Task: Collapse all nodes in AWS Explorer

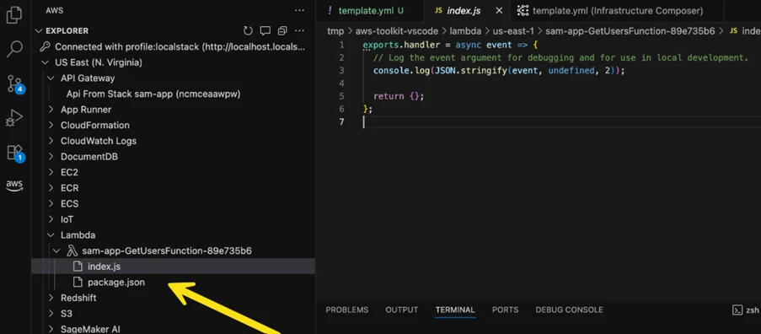Action: (282, 31)
